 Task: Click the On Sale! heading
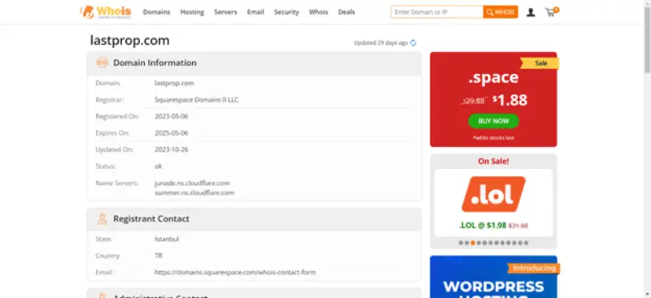(493, 162)
